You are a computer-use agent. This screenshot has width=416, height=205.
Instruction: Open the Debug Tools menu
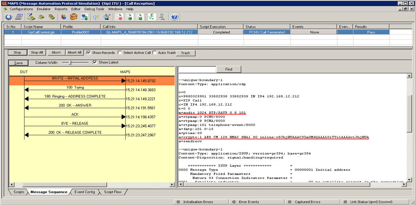pos(94,9)
